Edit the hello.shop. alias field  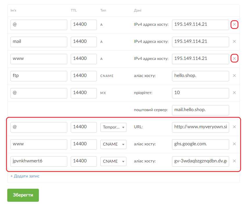click(x=200, y=76)
